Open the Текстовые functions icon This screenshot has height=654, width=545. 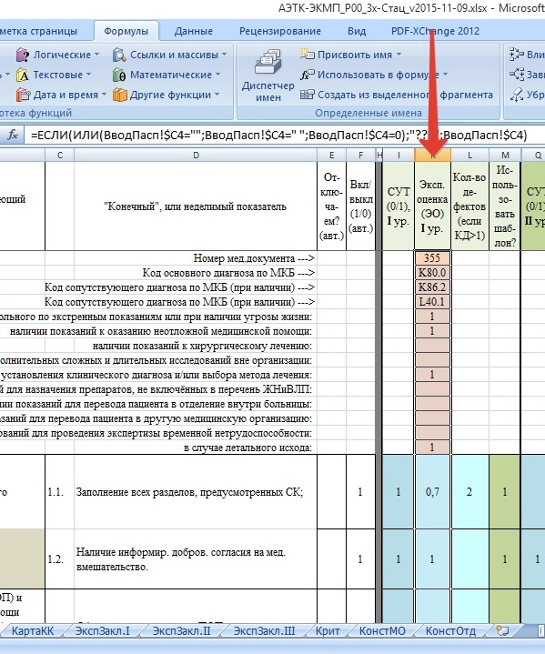coord(23,75)
